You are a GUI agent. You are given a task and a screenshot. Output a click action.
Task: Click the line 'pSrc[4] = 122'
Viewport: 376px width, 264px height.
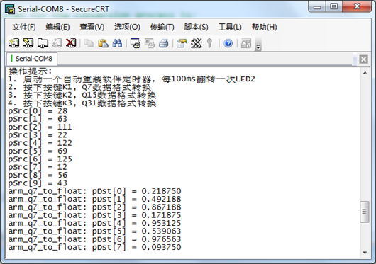pyautogui.click(x=40, y=143)
